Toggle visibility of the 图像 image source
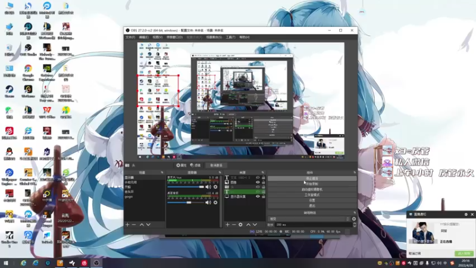Screen dimensions: 476x268 [x=258, y=182]
